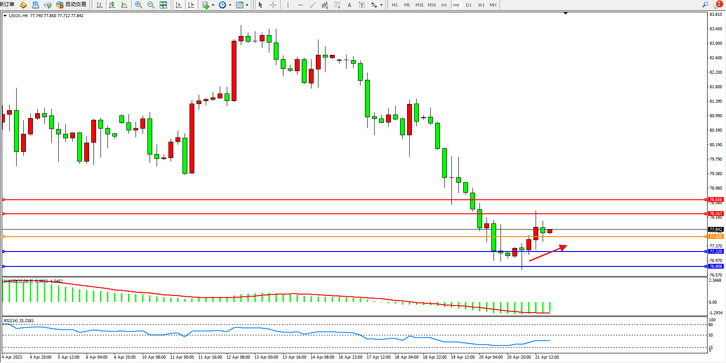Expand the chart templates dropdown arrow
The image size is (726, 363).
point(247,5)
